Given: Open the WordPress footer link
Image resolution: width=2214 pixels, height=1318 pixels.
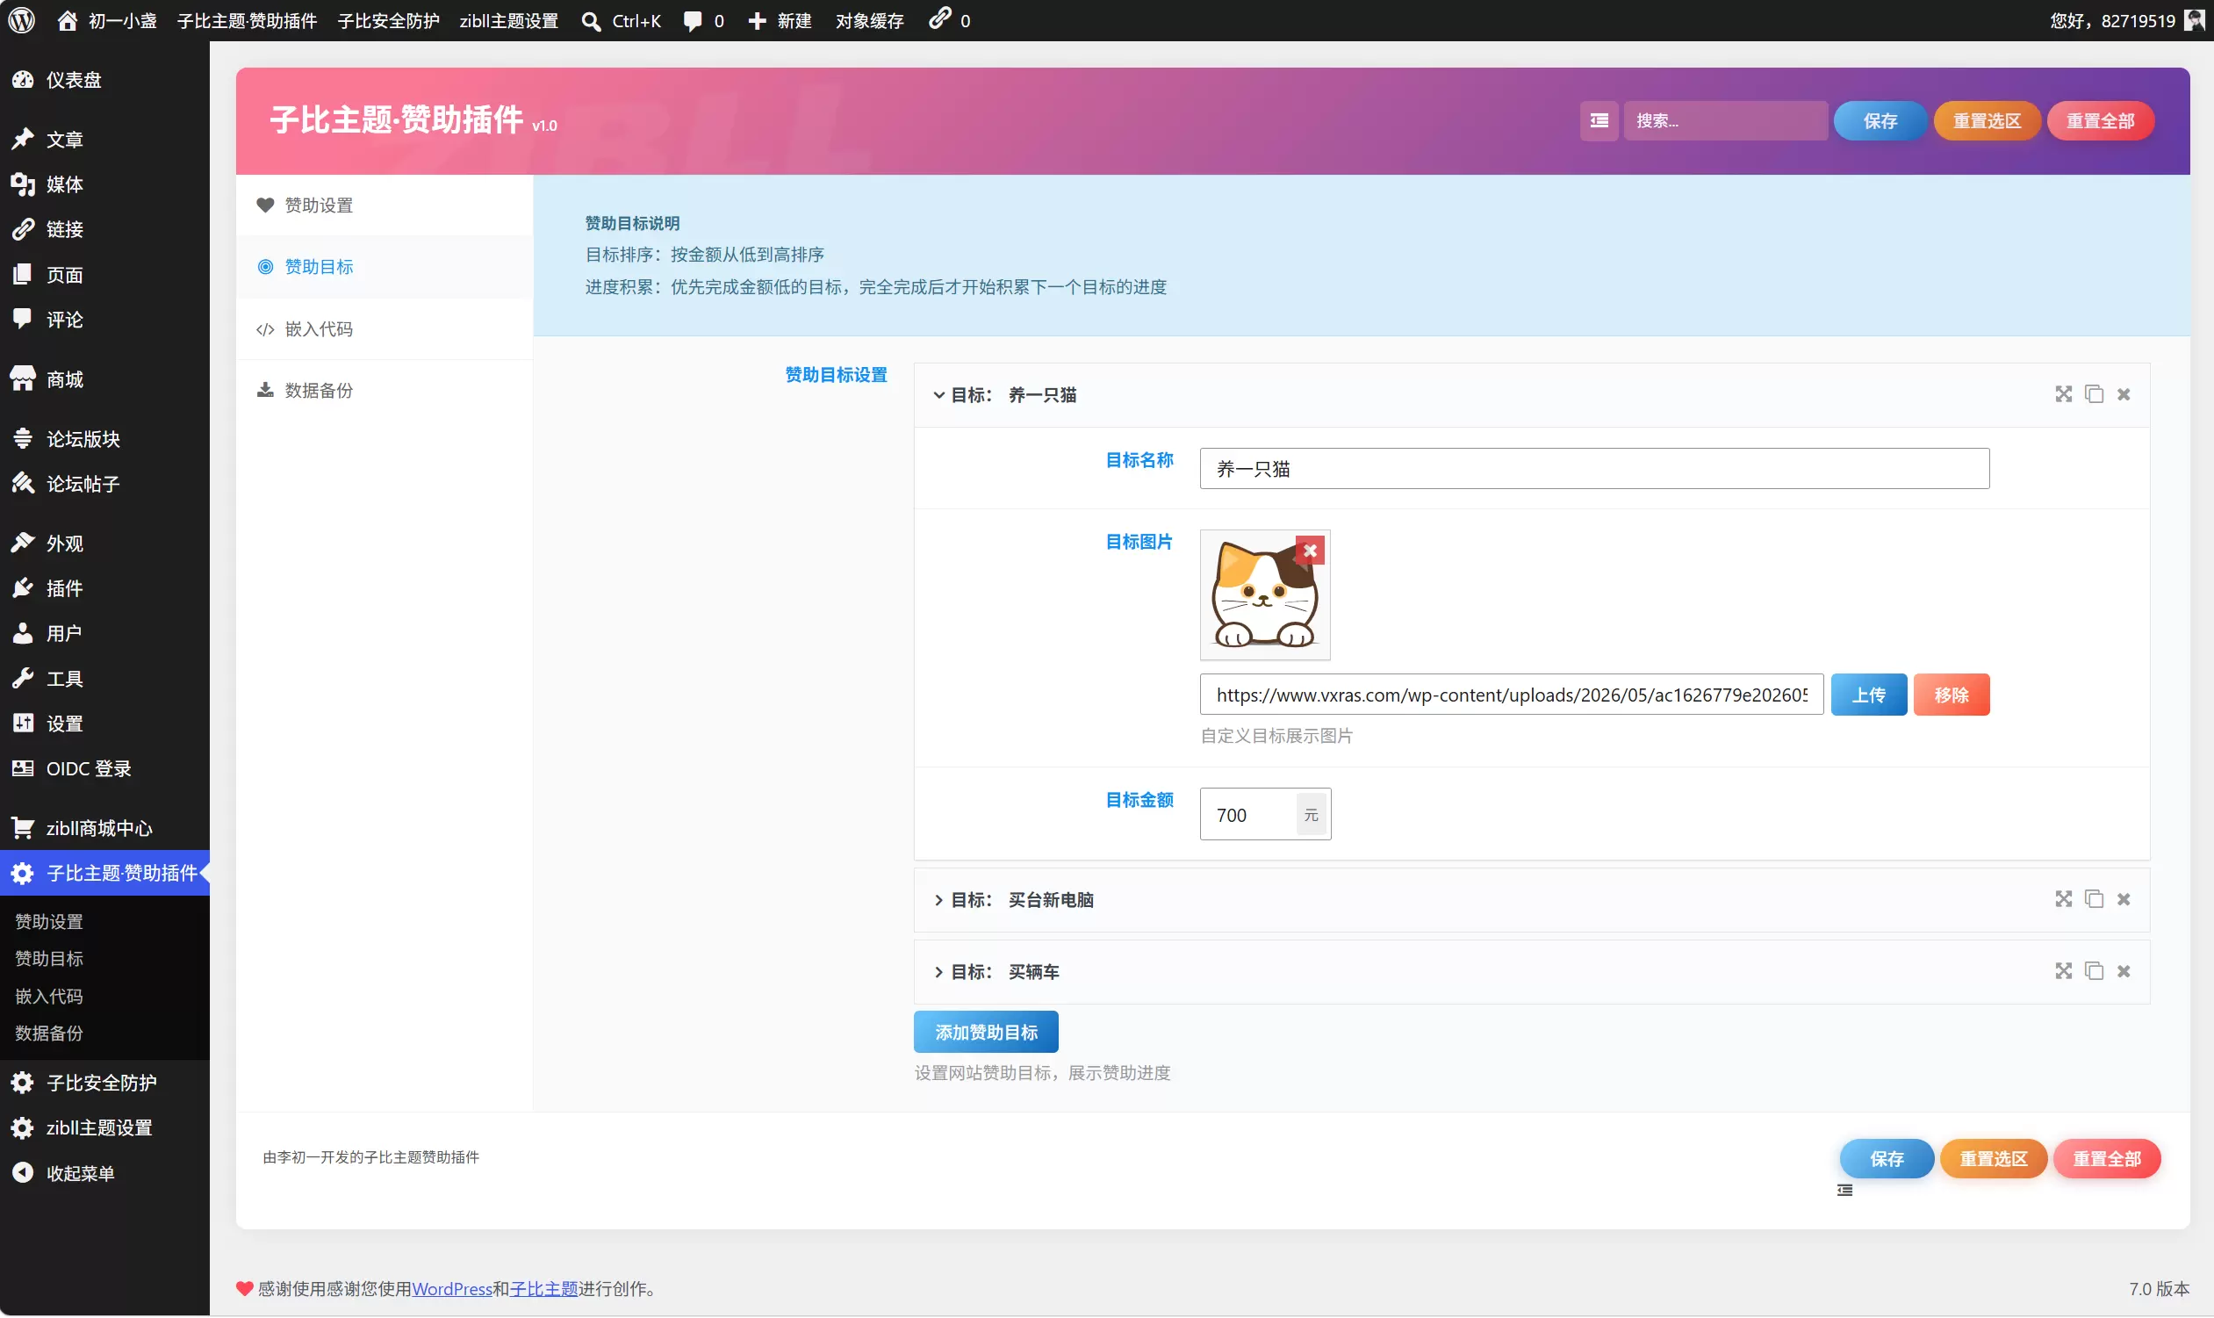Looking at the screenshot, I should tap(452, 1289).
